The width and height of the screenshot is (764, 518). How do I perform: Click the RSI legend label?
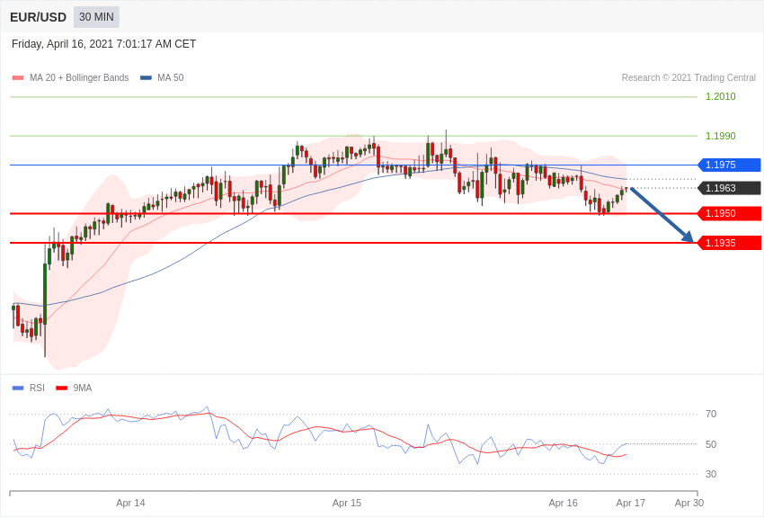tap(37, 388)
